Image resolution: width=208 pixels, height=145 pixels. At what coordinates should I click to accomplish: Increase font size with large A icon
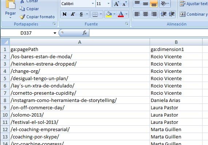tap(116, 4)
